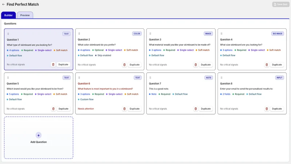
Task: Delete Question 7 with its trash icon
Action: point(196,109)
